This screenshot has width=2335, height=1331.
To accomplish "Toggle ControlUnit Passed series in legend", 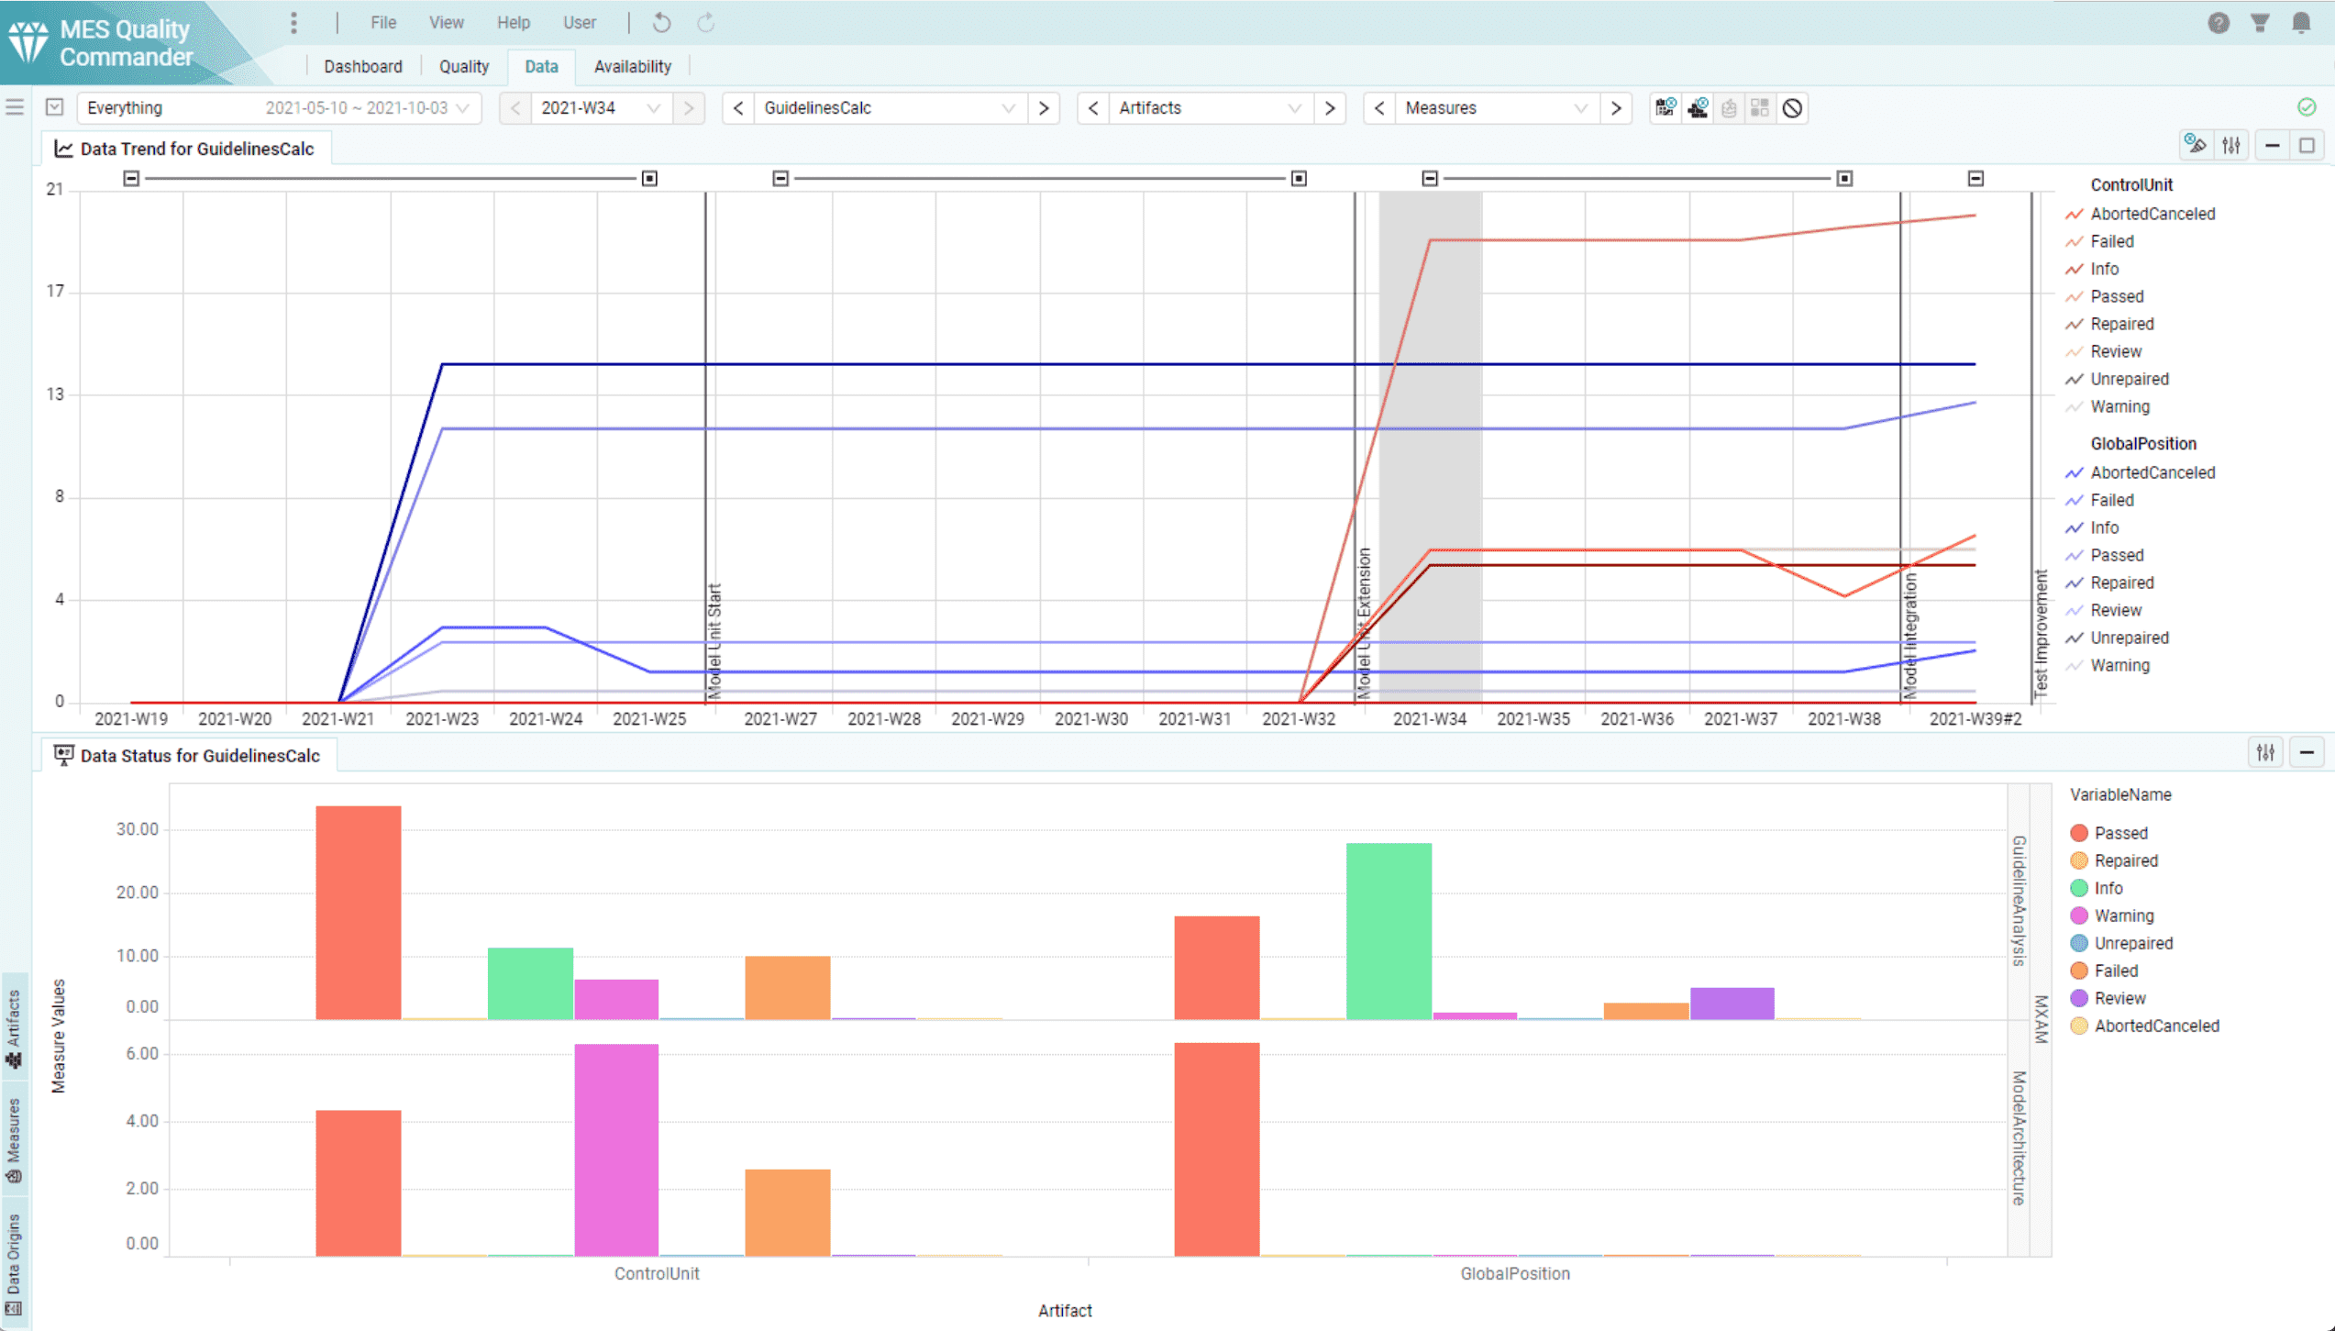I will (2116, 296).
